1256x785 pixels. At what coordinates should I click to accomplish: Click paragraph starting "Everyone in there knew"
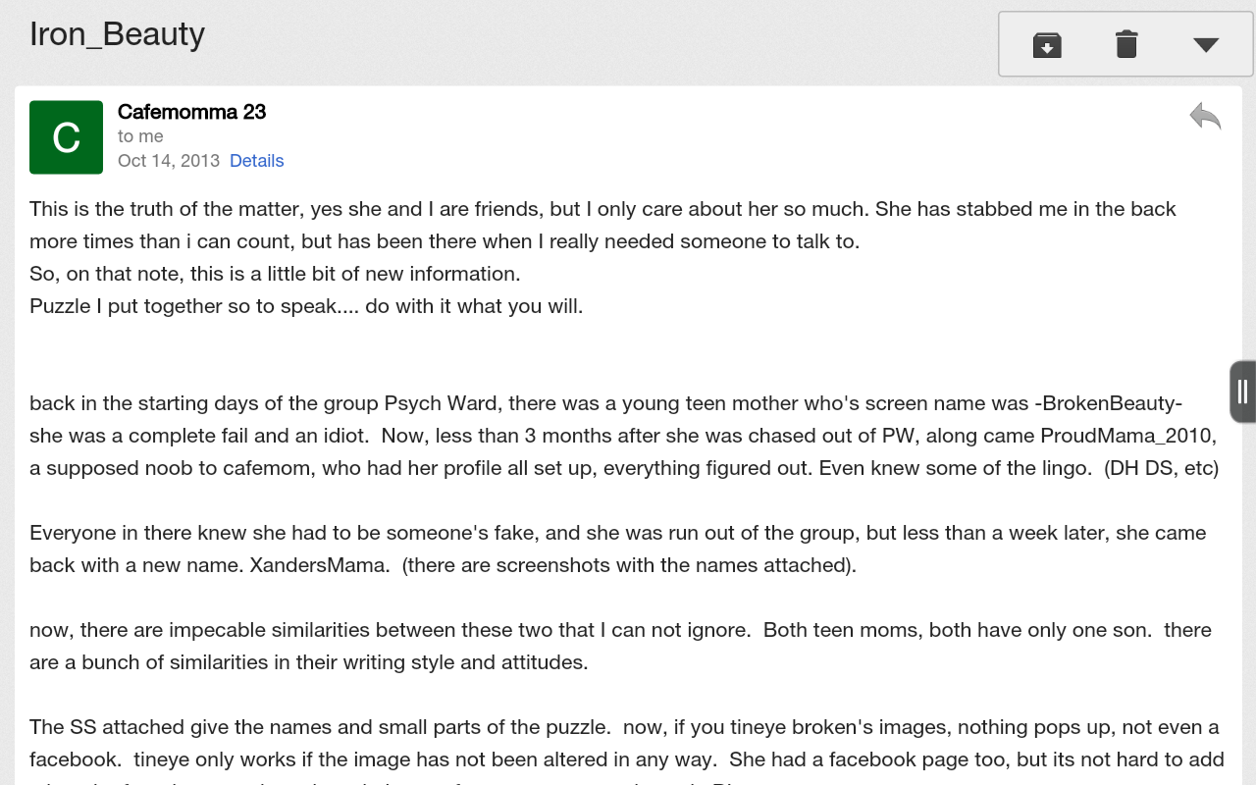click(617, 533)
